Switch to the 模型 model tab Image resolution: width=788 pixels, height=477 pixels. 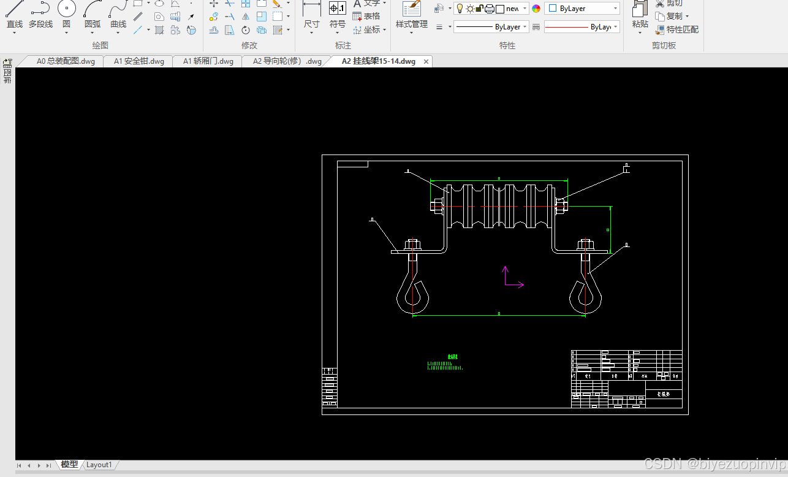(69, 465)
